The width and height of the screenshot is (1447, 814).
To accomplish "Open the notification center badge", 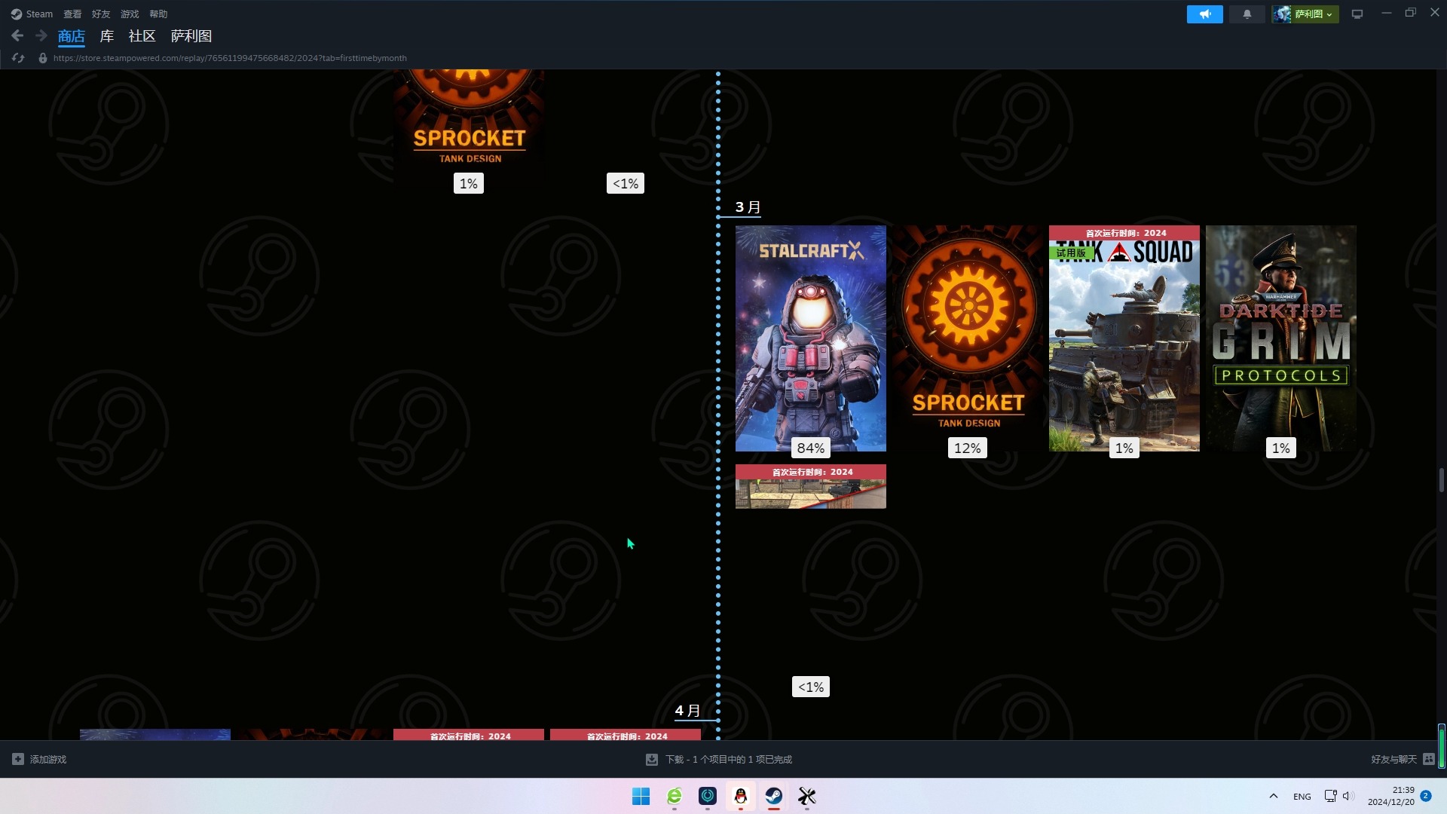I will point(1426,796).
